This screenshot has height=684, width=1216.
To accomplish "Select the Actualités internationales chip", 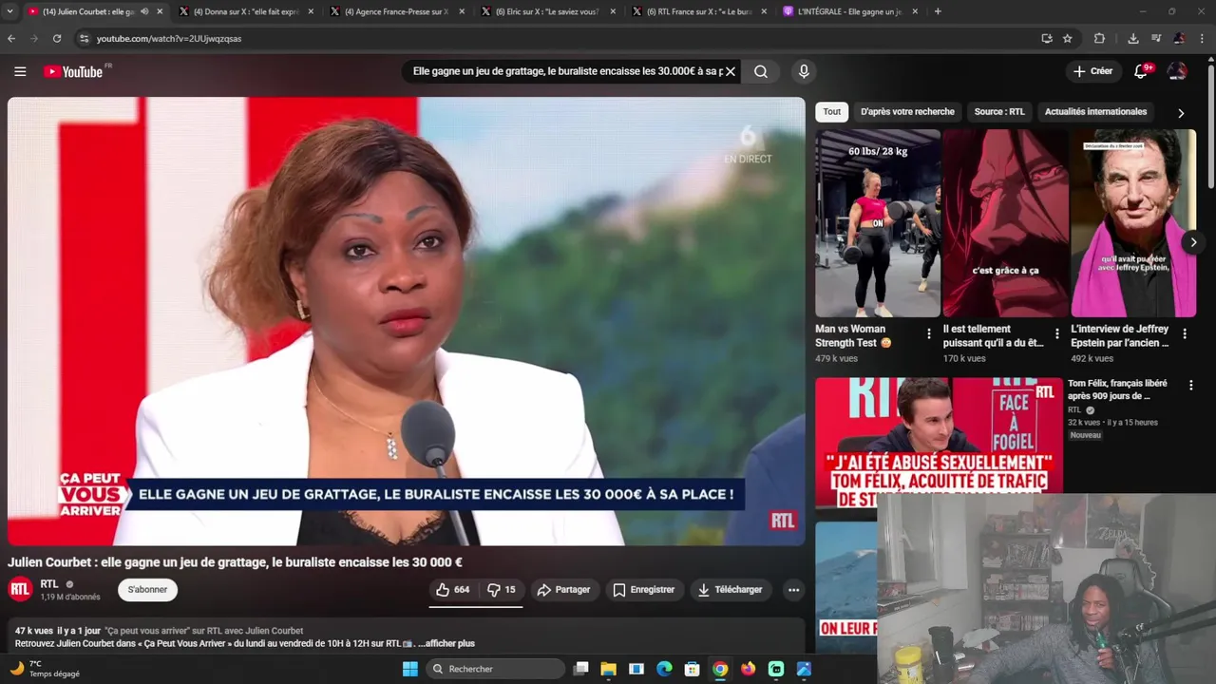I will (1095, 112).
